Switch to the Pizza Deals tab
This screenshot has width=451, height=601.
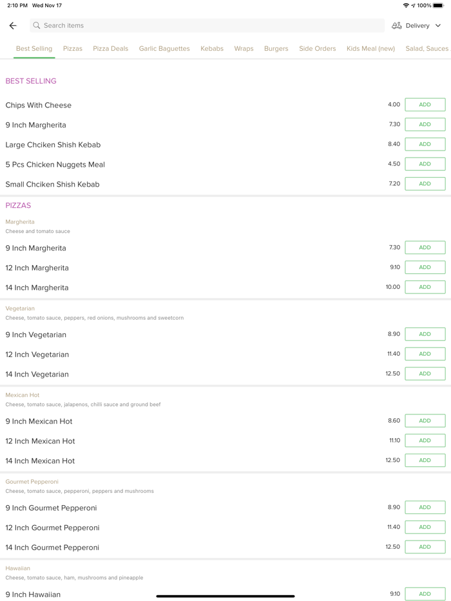110,49
